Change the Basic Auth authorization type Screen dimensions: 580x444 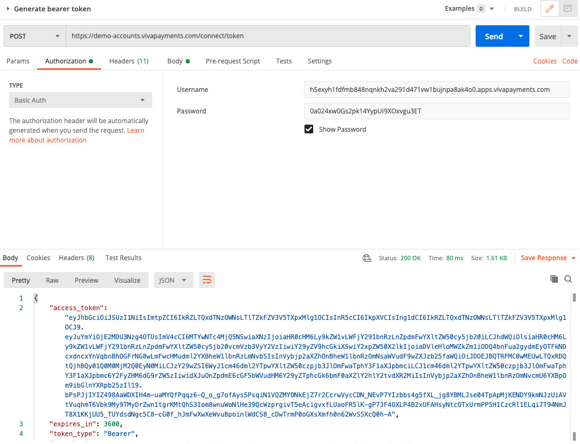(80, 100)
